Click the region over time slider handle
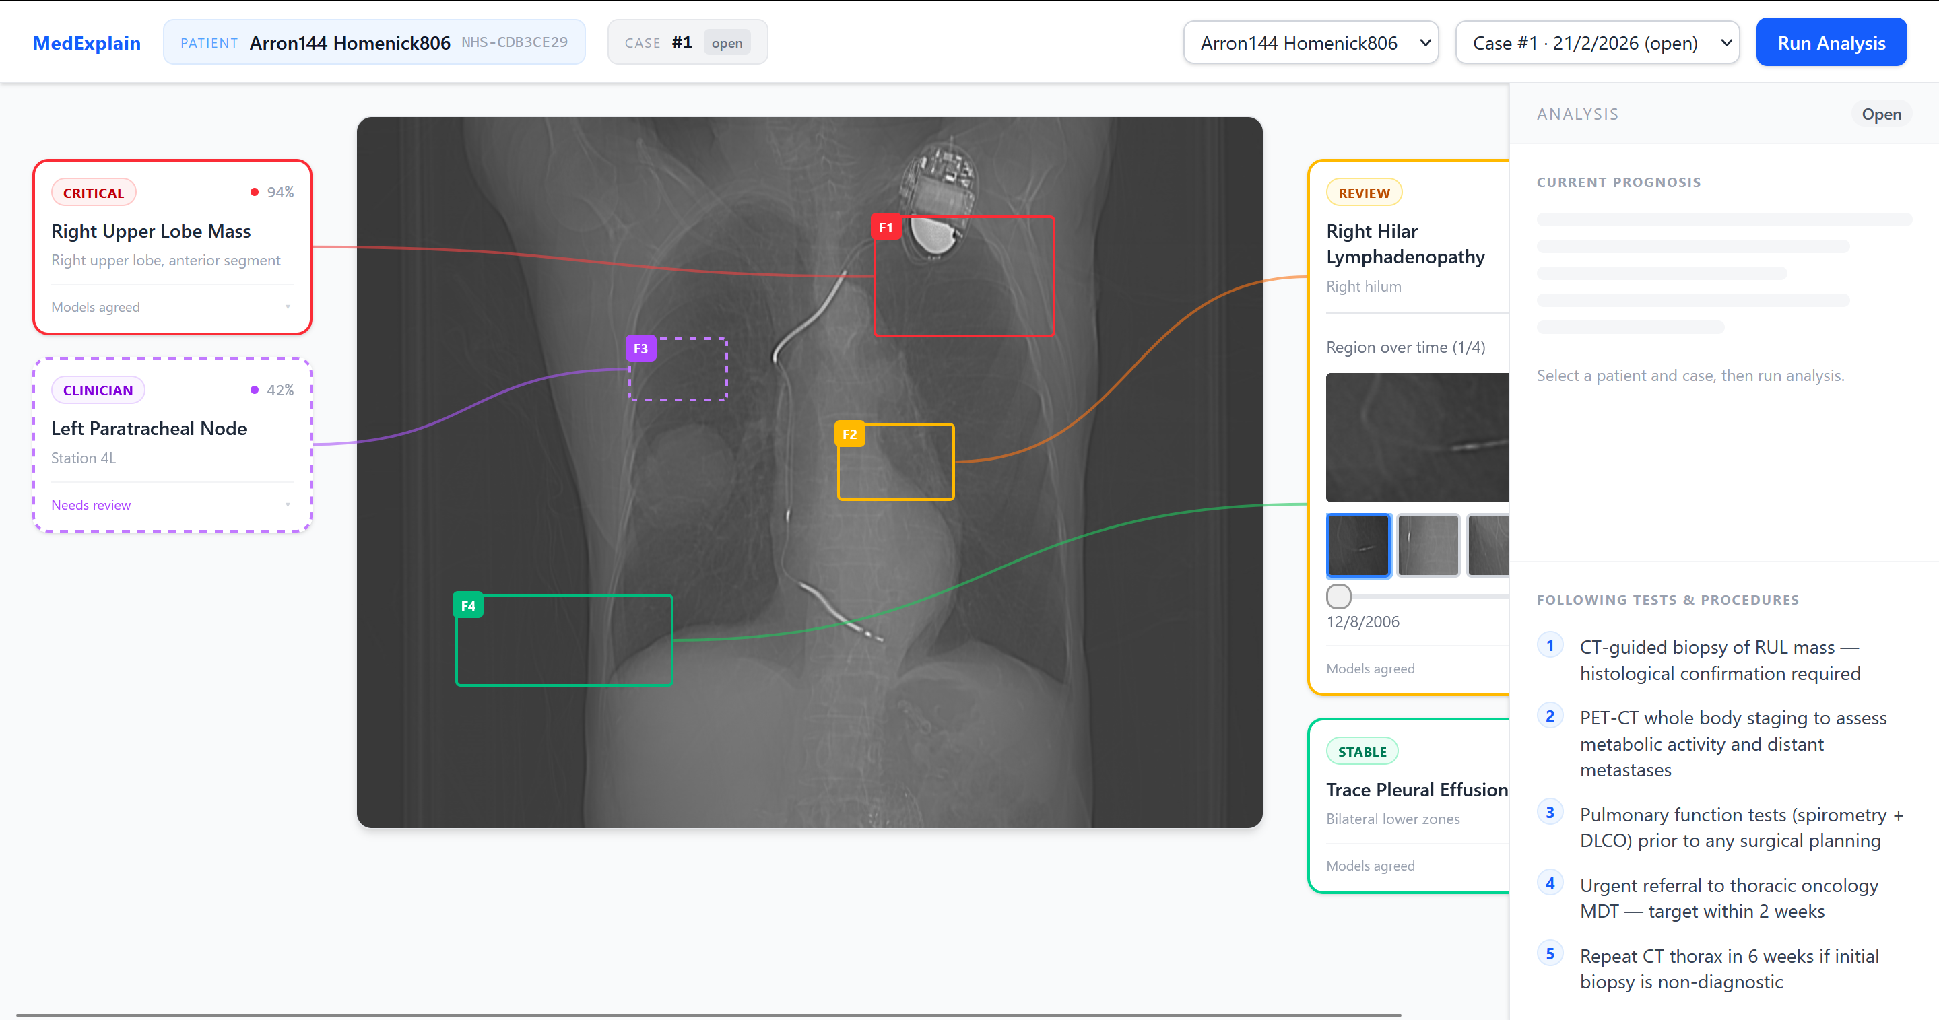The image size is (1939, 1020). point(1338,597)
